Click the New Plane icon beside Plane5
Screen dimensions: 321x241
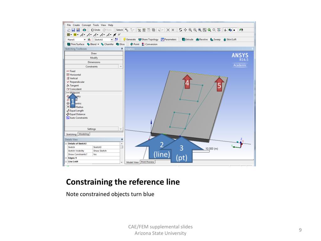89,40
